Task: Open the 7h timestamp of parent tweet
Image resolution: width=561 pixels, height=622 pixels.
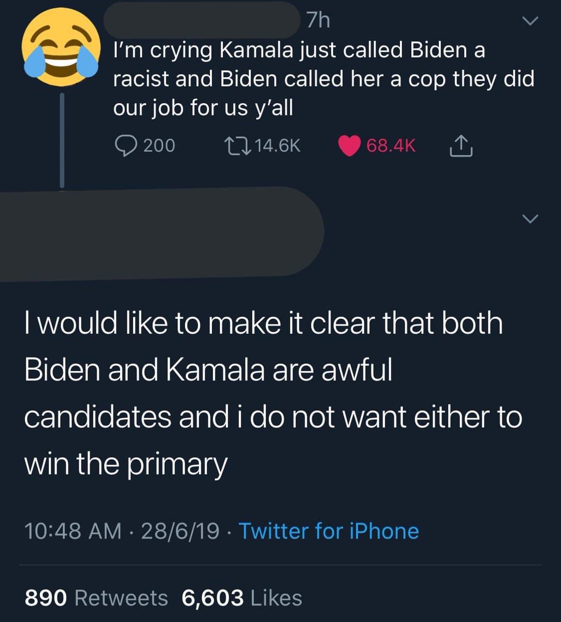Action: (x=318, y=20)
